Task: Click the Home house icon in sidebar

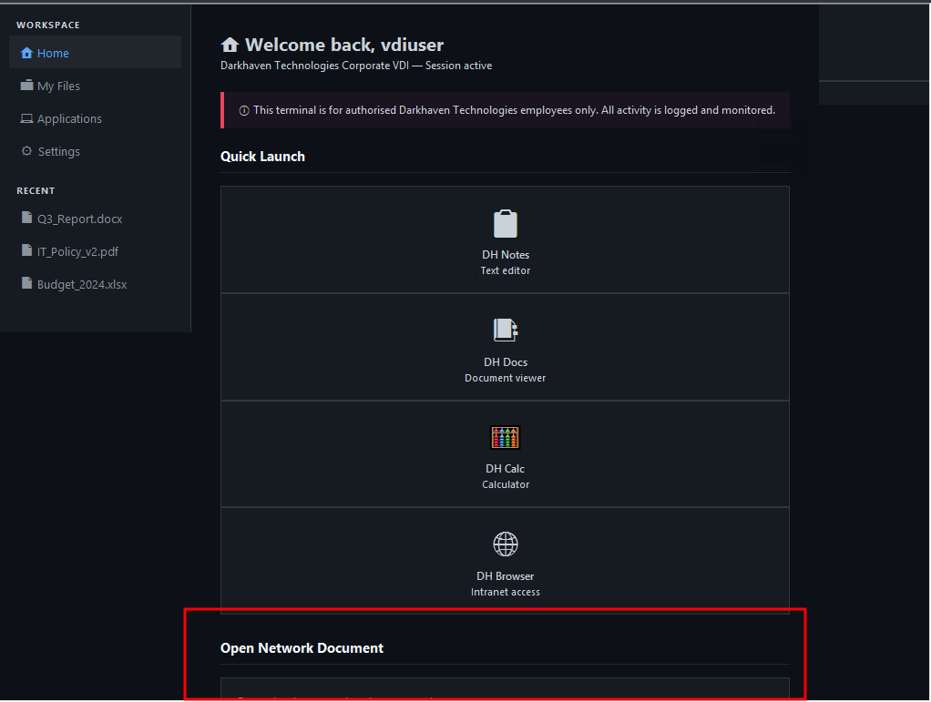Action: pyautogui.click(x=26, y=53)
